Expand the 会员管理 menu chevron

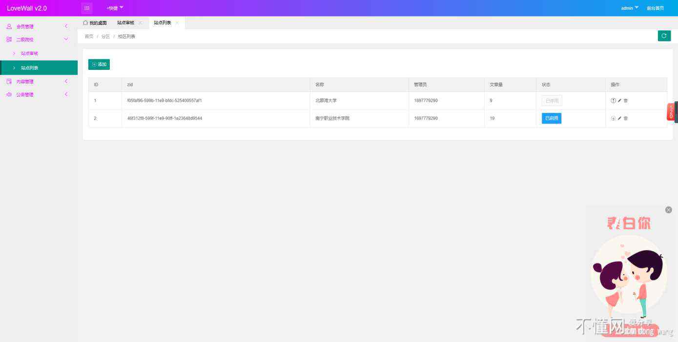click(66, 26)
